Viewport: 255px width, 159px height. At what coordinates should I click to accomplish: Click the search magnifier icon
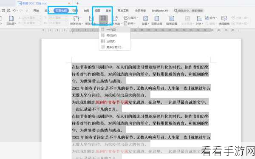click(x=176, y=11)
